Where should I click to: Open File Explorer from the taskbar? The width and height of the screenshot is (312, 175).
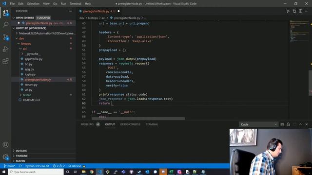coord(83,172)
